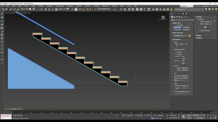Activate the Select Object tool
This screenshot has width=218, height=122.
[x=30, y=9]
